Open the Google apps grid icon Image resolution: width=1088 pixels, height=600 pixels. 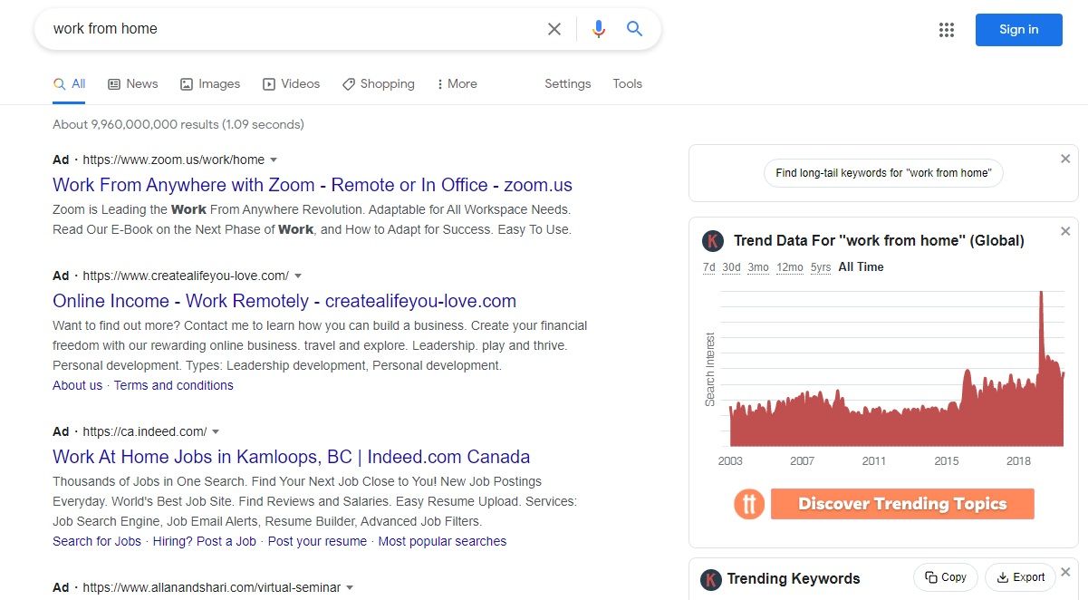pyautogui.click(x=947, y=30)
